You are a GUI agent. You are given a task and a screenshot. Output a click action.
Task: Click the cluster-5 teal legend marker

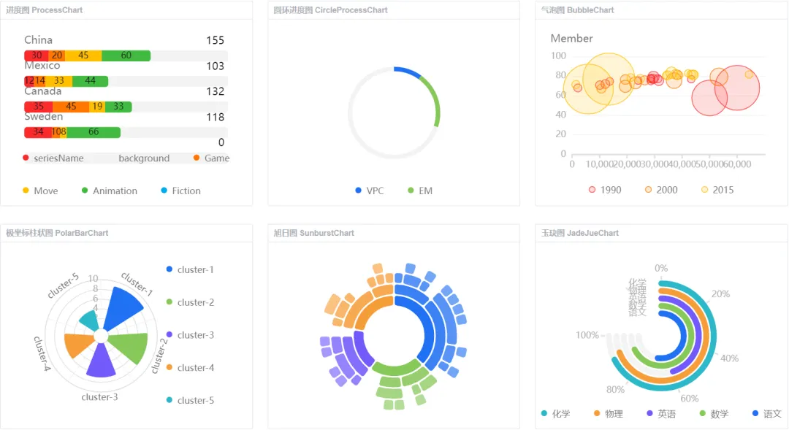coord(169,400)
